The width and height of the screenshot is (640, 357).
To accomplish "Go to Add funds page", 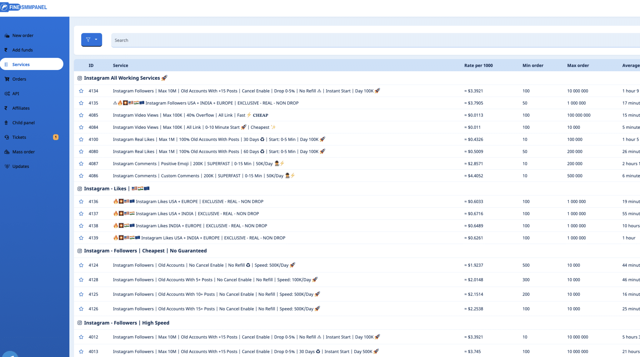I will (22, 50).
